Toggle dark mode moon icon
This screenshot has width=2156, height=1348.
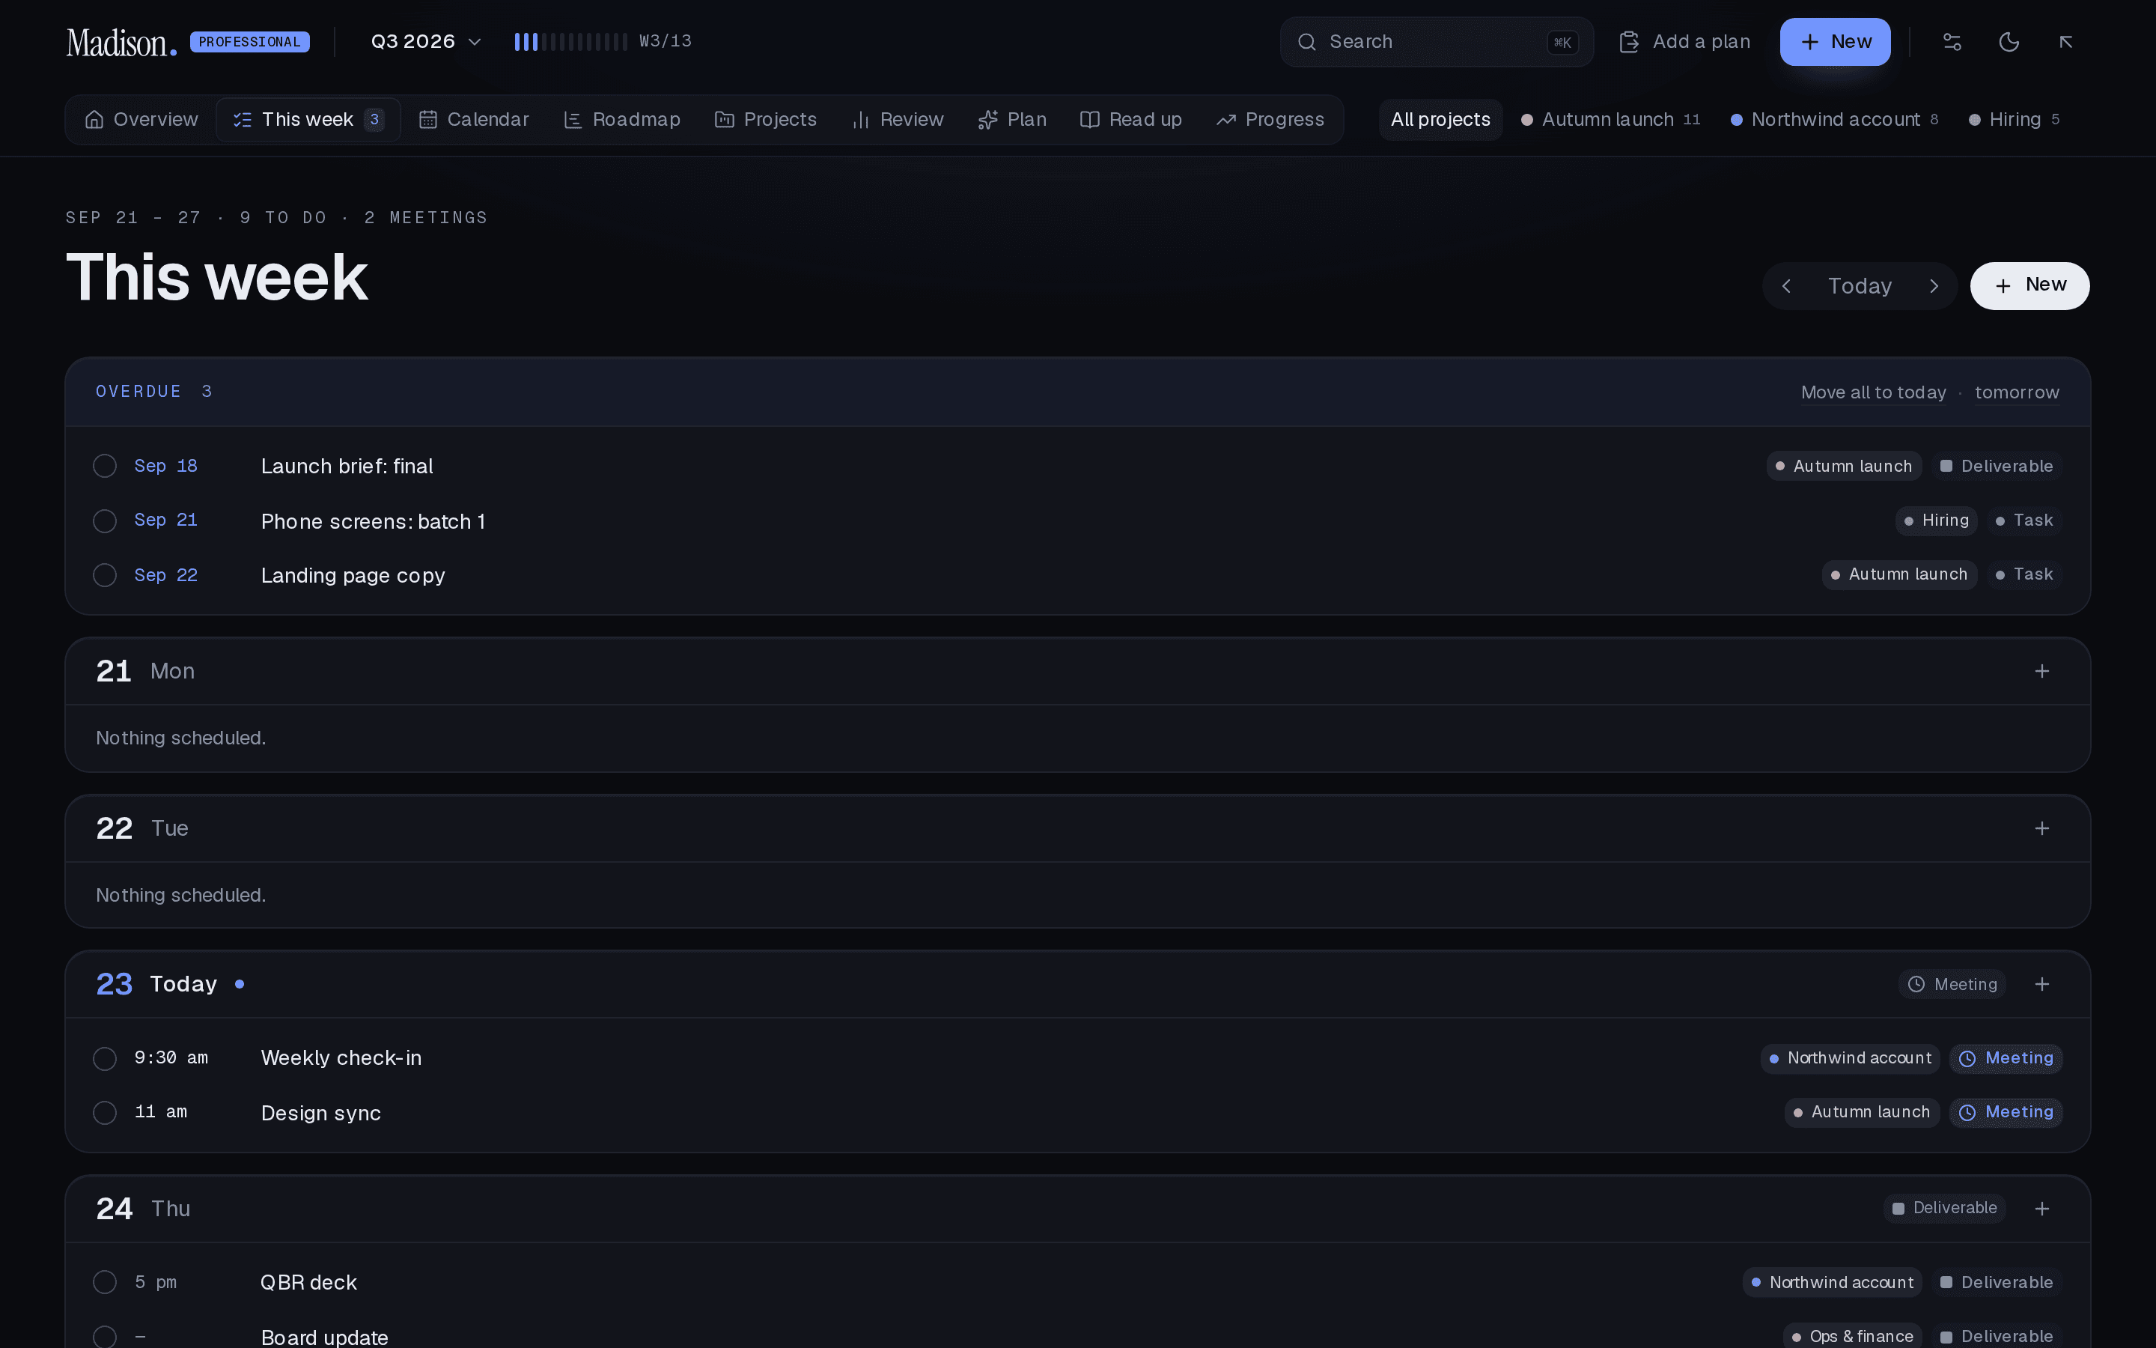pos(2009,42)
